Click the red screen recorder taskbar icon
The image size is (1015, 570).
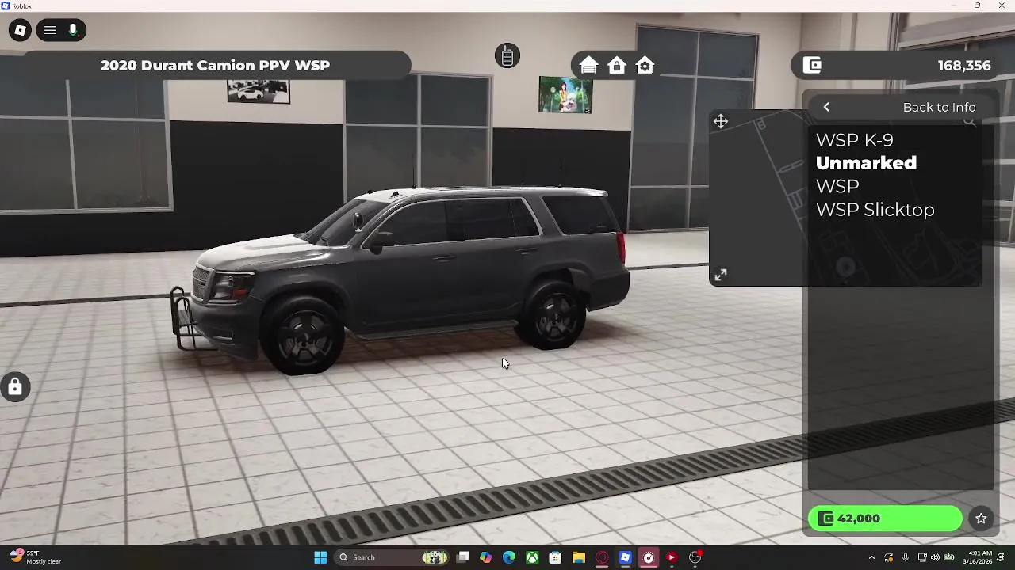(x=648, y=557)
